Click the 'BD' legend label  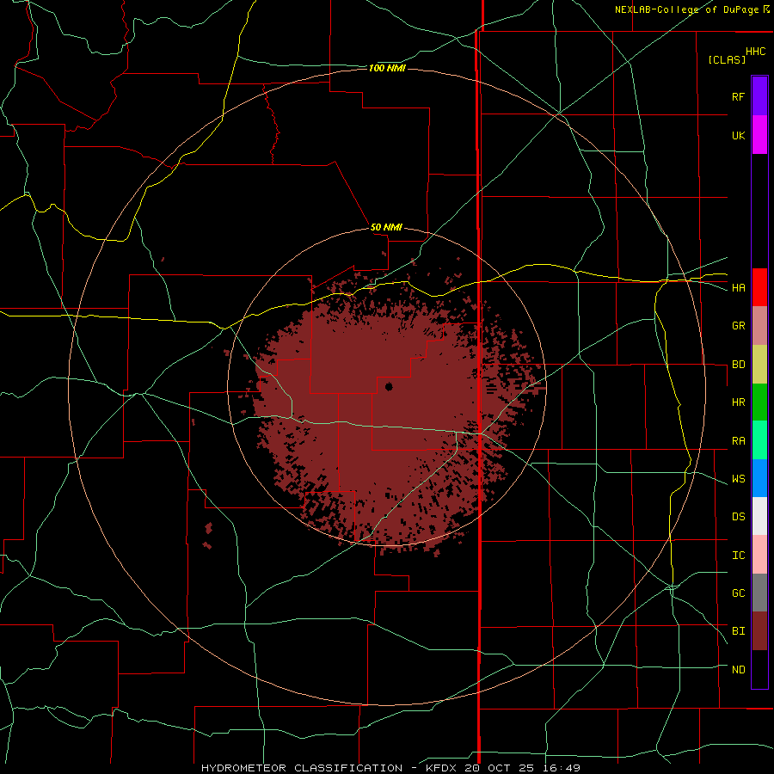(738, 365)
